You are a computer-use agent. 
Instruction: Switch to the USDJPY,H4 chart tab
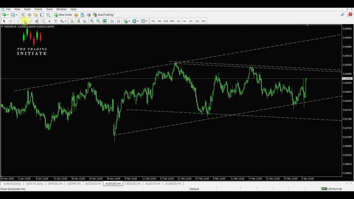tap(74, 184)
